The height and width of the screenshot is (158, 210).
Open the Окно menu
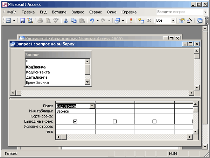pyautogui.click(x=112, y=12)
